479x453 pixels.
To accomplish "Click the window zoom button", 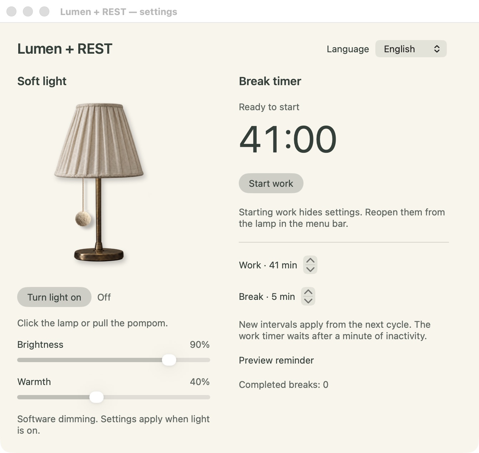I will point(44,11).
